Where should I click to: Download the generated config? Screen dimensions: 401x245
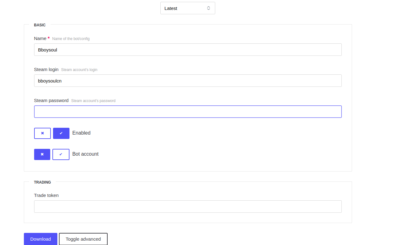(41, 239)
